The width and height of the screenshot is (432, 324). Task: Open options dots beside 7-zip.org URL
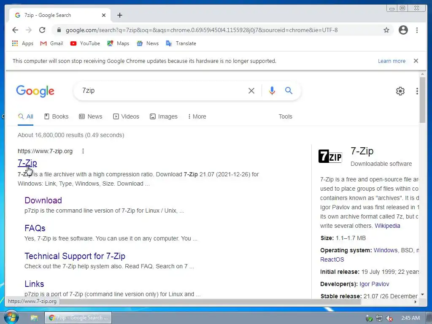click(83, 151)
